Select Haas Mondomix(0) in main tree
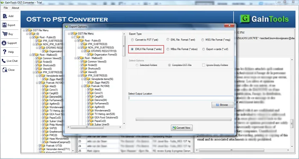299x159 pixels. coord(59,139)
